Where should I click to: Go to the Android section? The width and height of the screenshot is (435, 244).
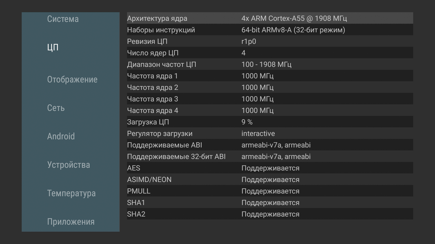click(x=61, y=137)
